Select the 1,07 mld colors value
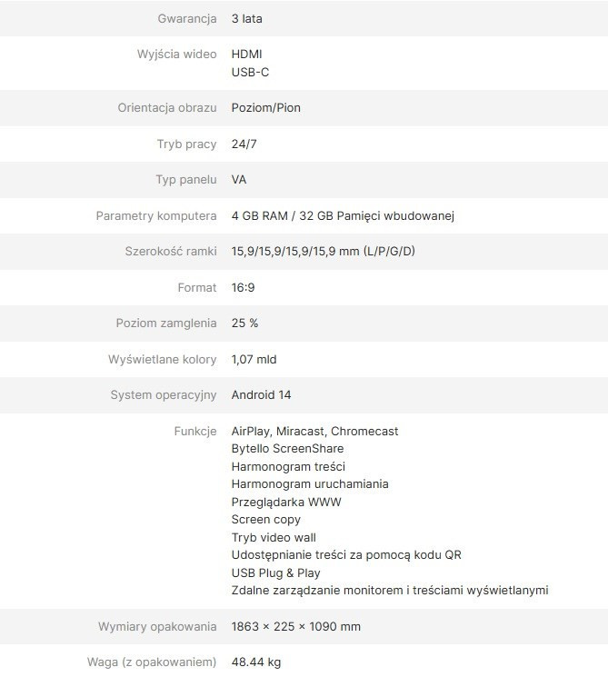608x677 pixels. point(254,360)
